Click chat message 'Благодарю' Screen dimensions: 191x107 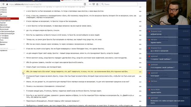pyautogui.click(x=155, y=76)
